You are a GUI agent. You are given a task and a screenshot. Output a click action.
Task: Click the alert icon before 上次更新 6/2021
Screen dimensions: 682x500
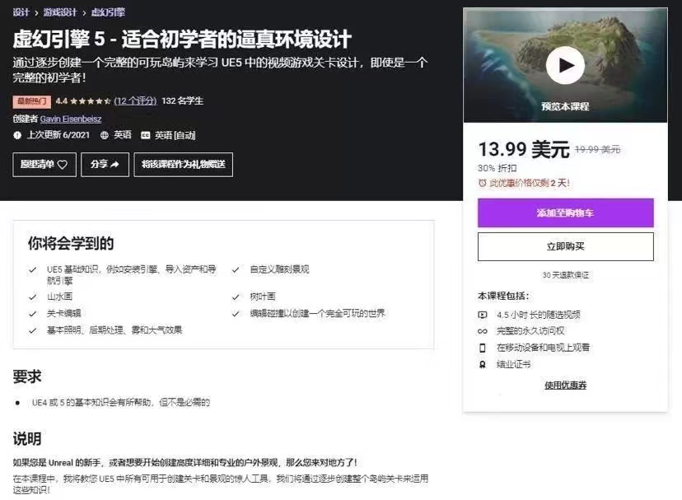pos(17,135)
